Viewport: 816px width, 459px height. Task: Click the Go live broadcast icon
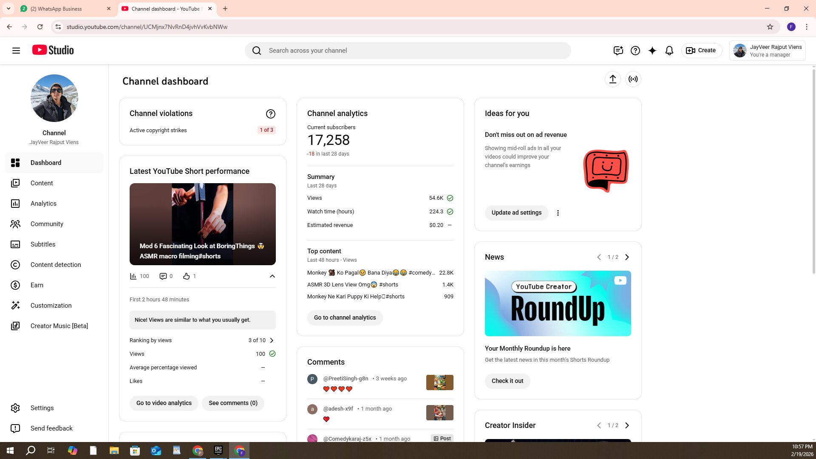[x=633, y=79]
